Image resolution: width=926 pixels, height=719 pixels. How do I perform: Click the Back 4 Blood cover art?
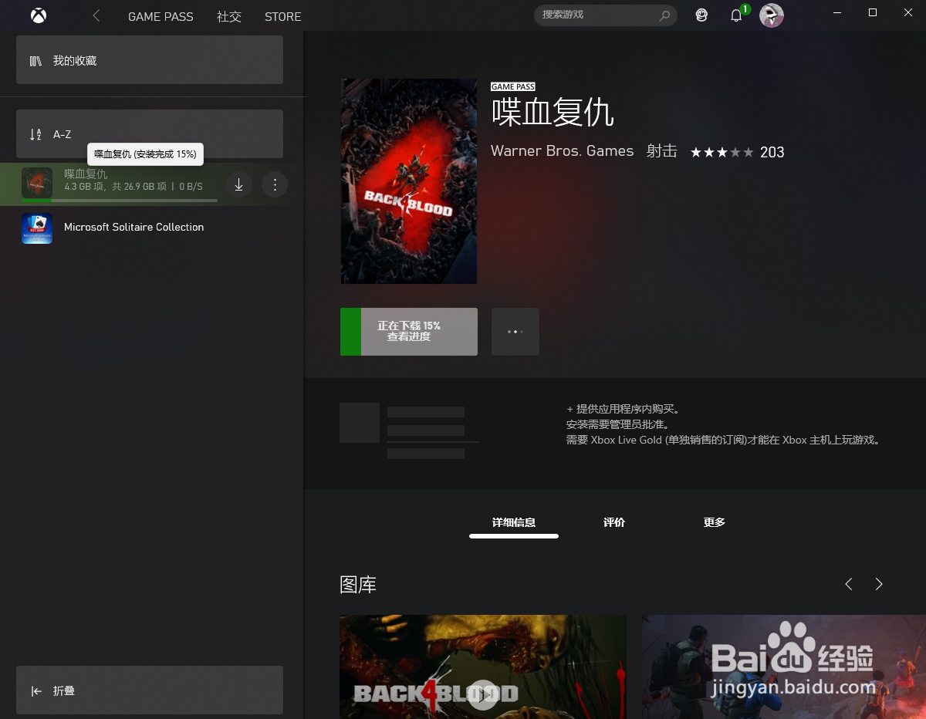click(409, 181)
